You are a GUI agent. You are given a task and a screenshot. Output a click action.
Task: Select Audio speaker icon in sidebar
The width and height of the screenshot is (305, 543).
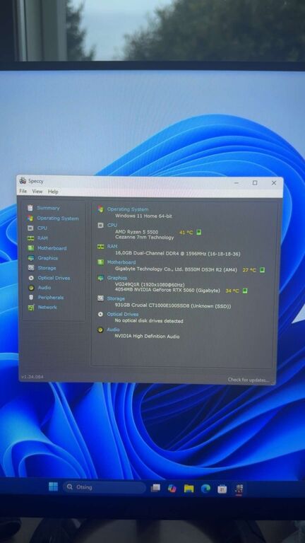(x=31, y=288)
